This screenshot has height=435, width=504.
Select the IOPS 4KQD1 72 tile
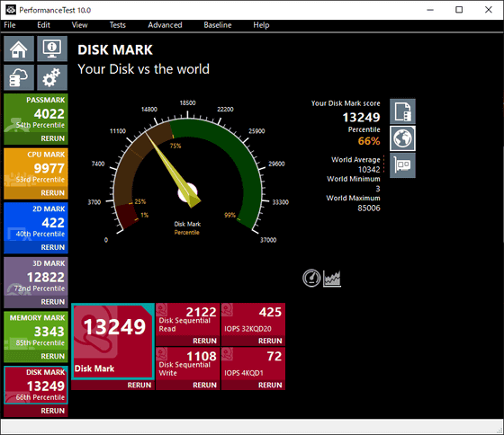click(253, 364)
